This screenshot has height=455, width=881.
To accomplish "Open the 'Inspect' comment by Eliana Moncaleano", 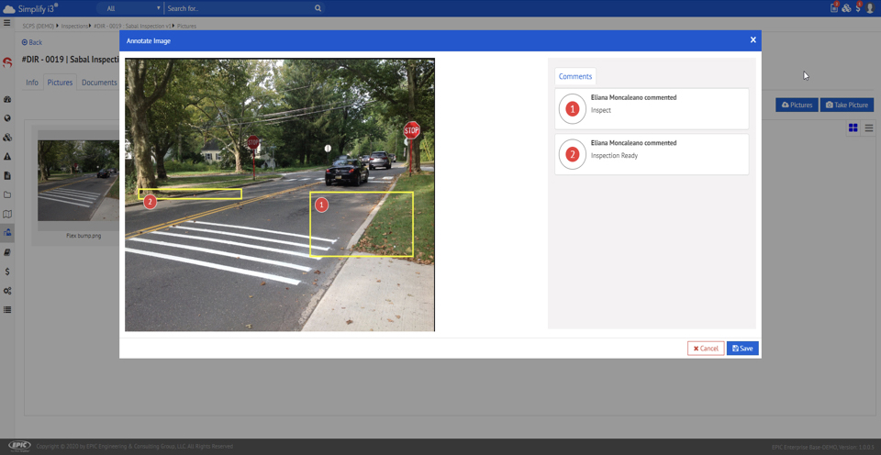I will coord(652,109).
